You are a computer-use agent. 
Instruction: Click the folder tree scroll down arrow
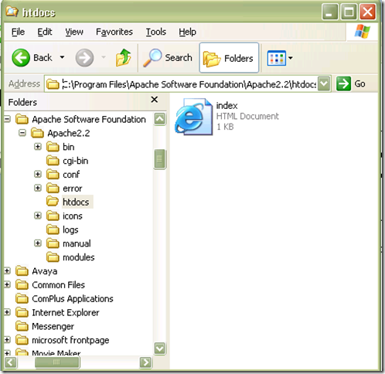click(160, 348)
